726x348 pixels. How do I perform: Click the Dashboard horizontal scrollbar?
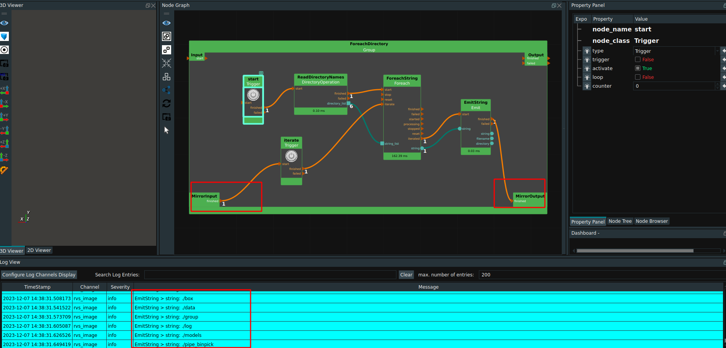[635, 251]
